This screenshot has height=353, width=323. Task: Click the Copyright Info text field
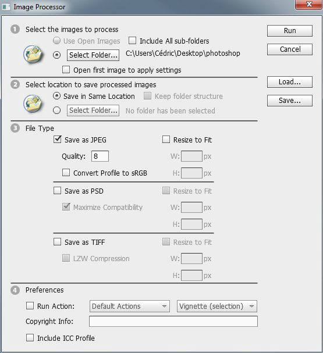(x=173, y=321)
